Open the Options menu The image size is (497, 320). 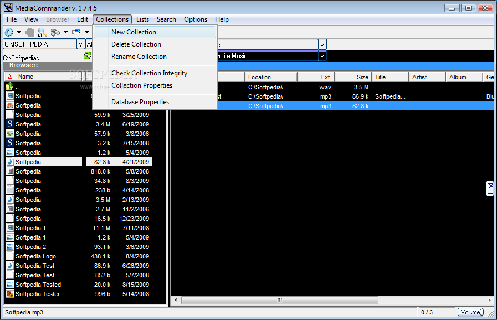196,19
